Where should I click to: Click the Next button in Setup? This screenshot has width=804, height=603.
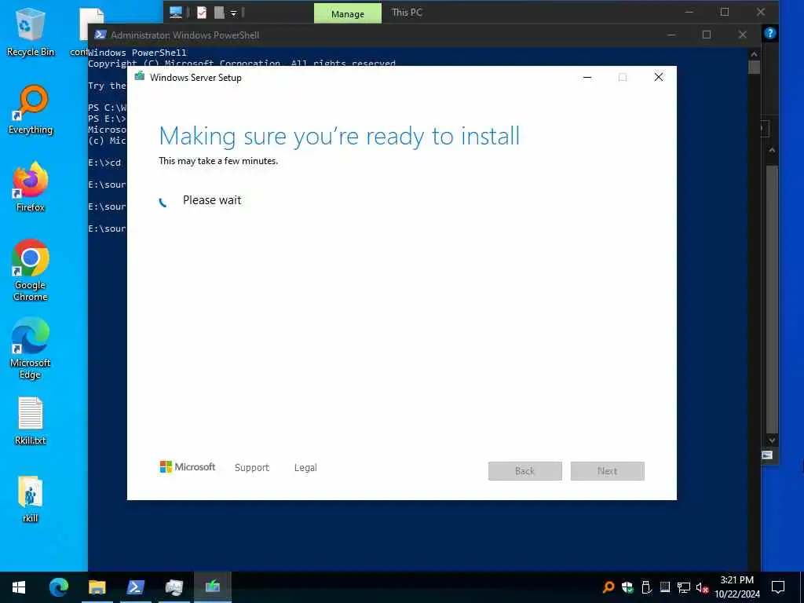[608, 471]
